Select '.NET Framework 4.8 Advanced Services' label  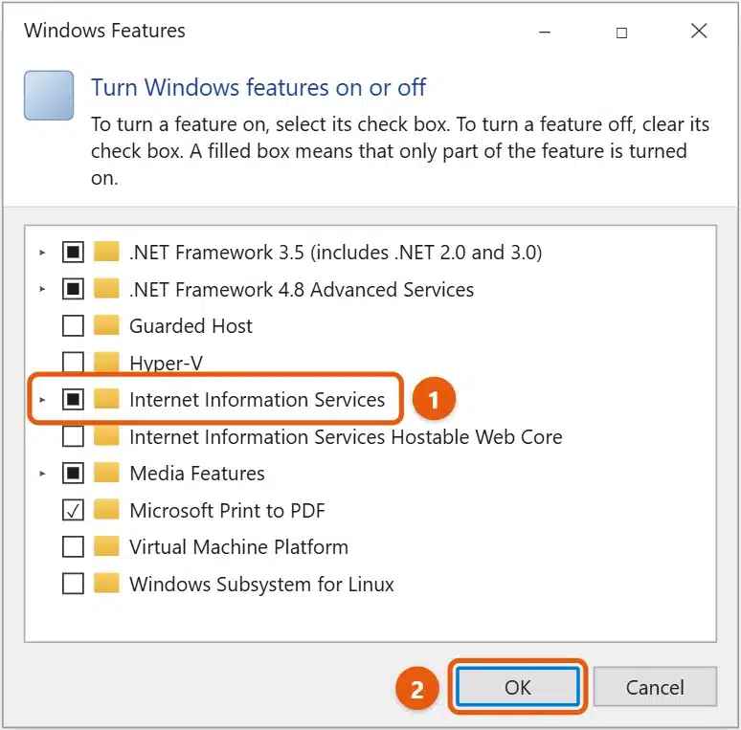pos(302,290)
